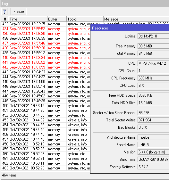Viewport: 169px width, 180px height.
Task: Click the Free HDD Space field
Action: tap(153, 95)
